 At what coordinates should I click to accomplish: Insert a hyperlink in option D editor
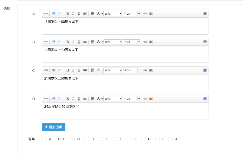point(145,99)
